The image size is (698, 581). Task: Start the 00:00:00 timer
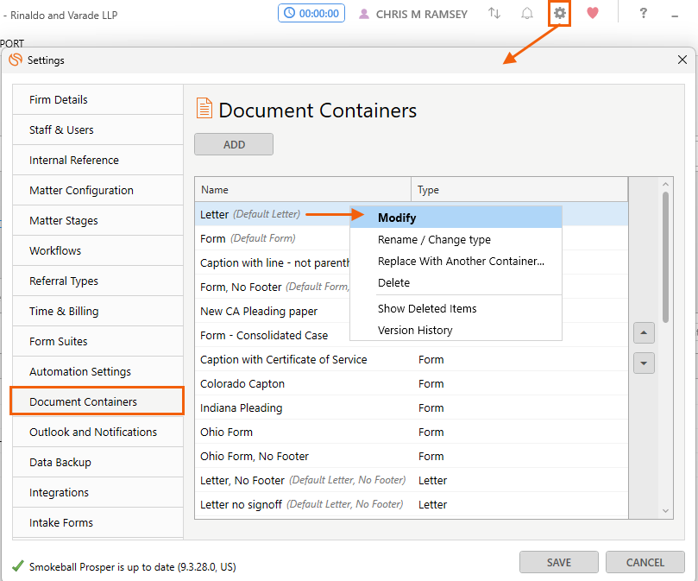coord(311,13)
